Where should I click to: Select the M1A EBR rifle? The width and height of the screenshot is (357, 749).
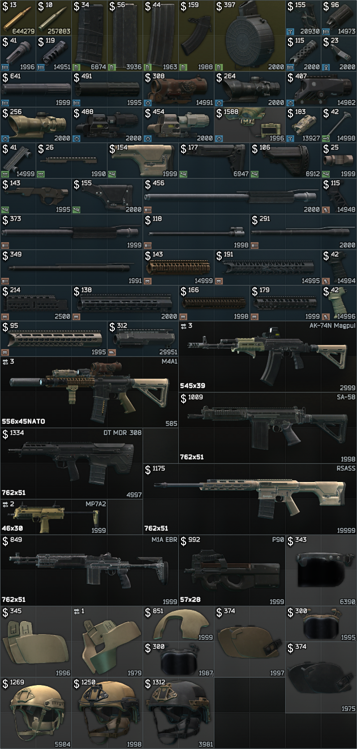pos(89,570)
